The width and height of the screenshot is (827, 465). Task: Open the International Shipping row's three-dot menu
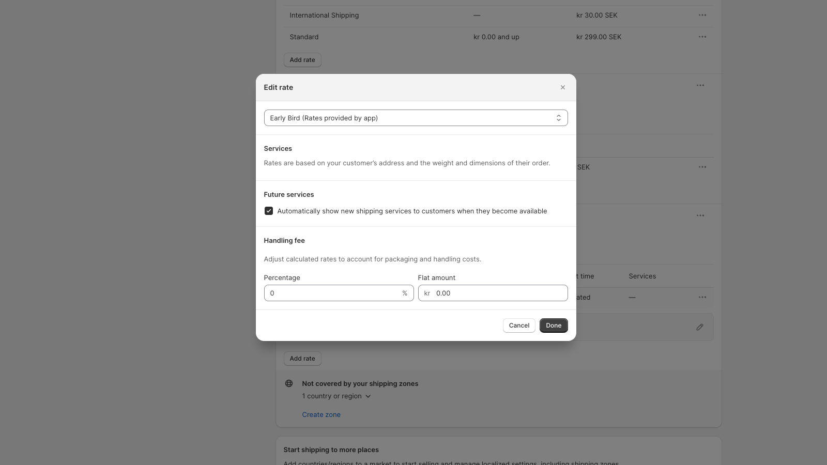coord(702,15)
